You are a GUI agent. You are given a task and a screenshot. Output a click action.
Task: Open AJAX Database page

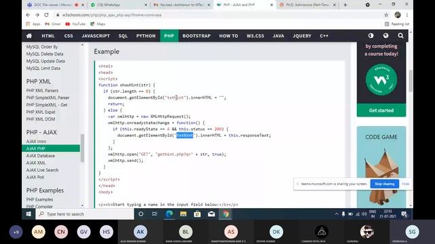(x=41, y=156)
